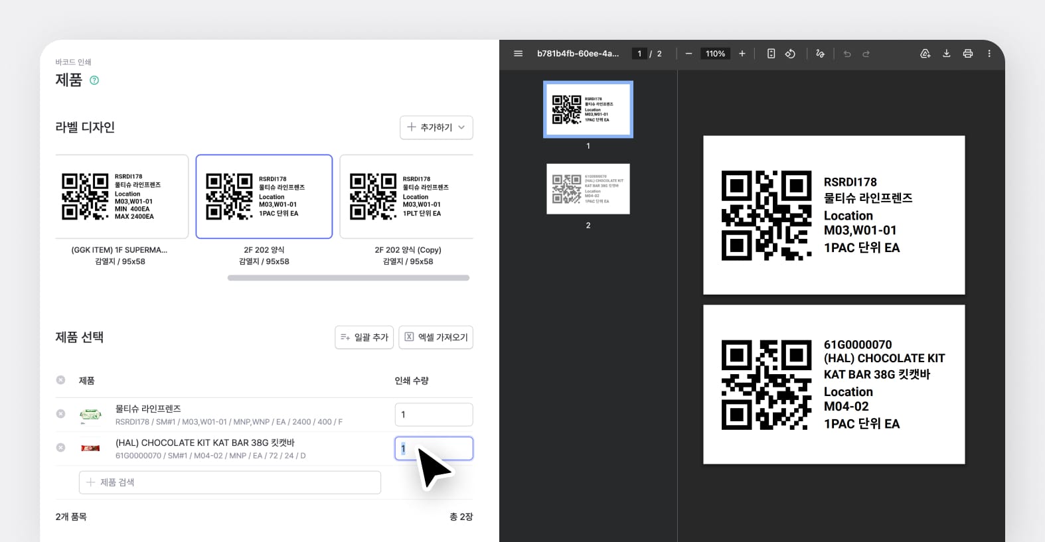Click the 엑셀 가져오기 button

pos(436,337)
